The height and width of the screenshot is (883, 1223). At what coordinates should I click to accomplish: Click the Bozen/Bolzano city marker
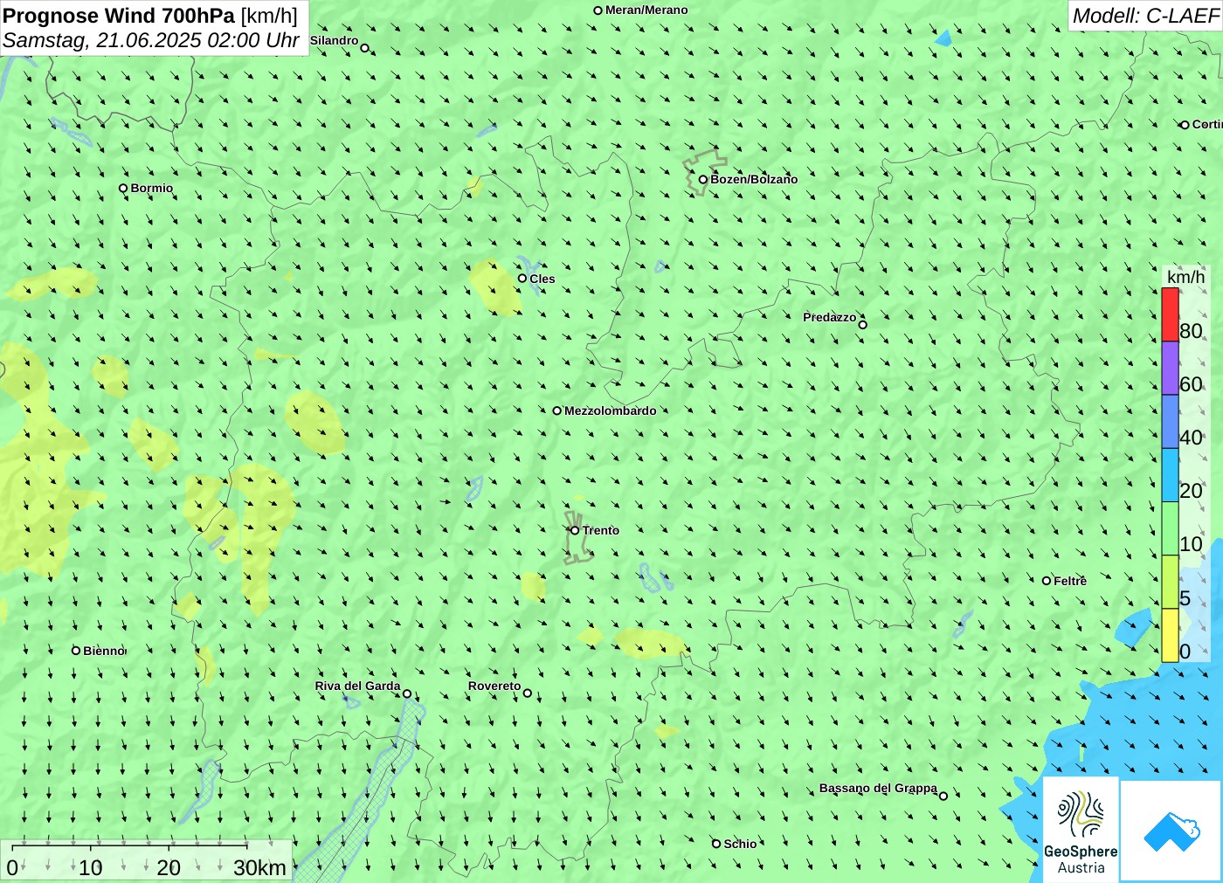pyautogui.click(x=702, y=180)
